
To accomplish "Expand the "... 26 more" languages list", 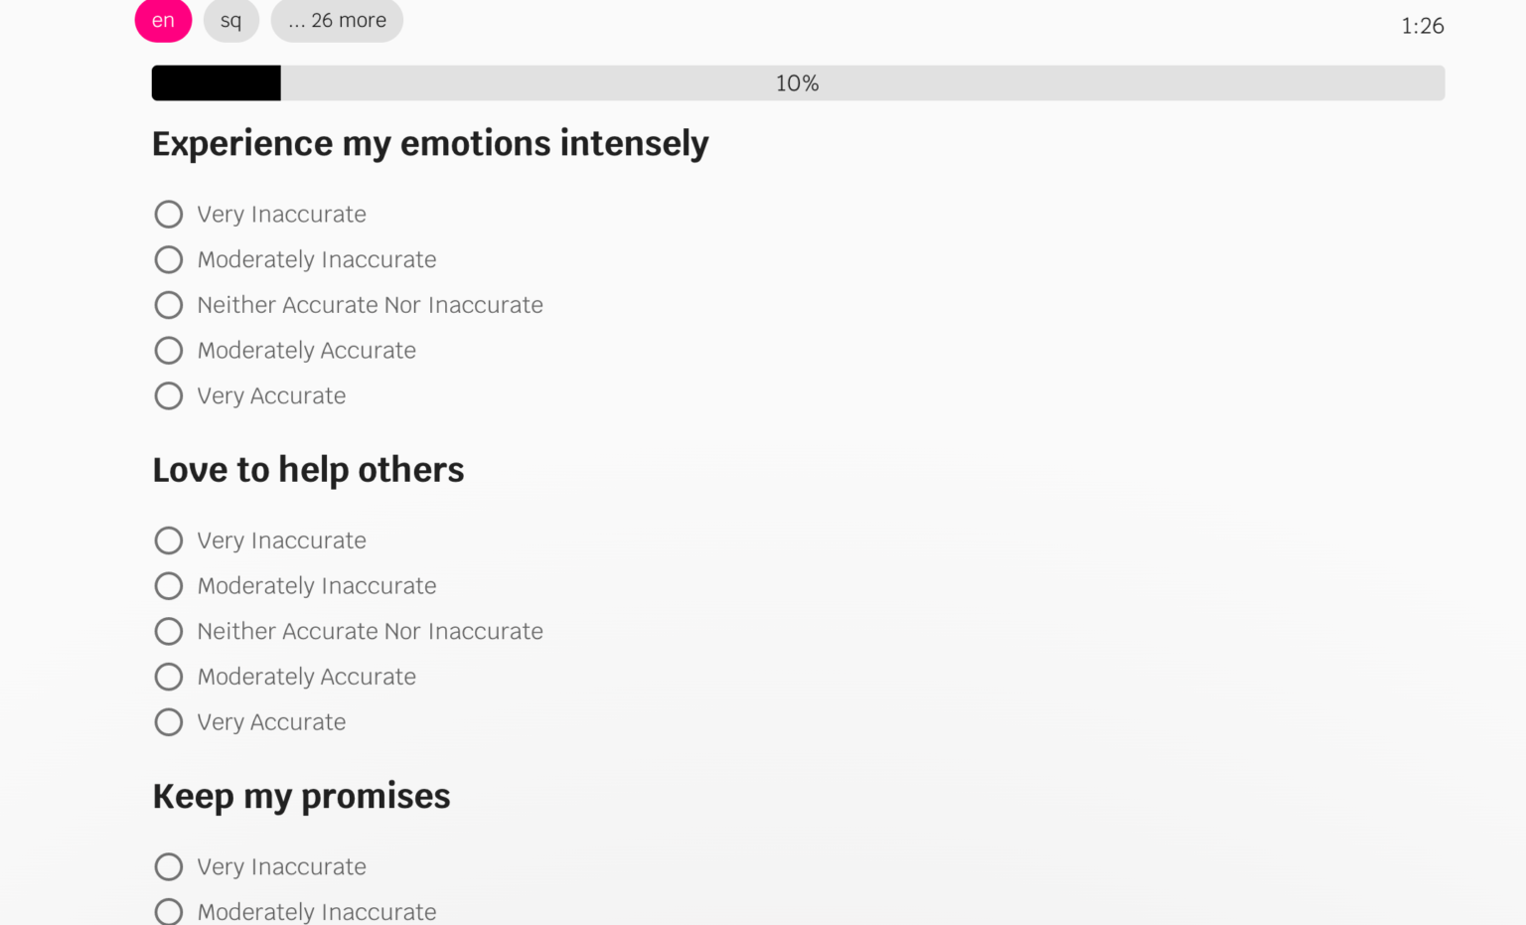I will click(337, 20).
